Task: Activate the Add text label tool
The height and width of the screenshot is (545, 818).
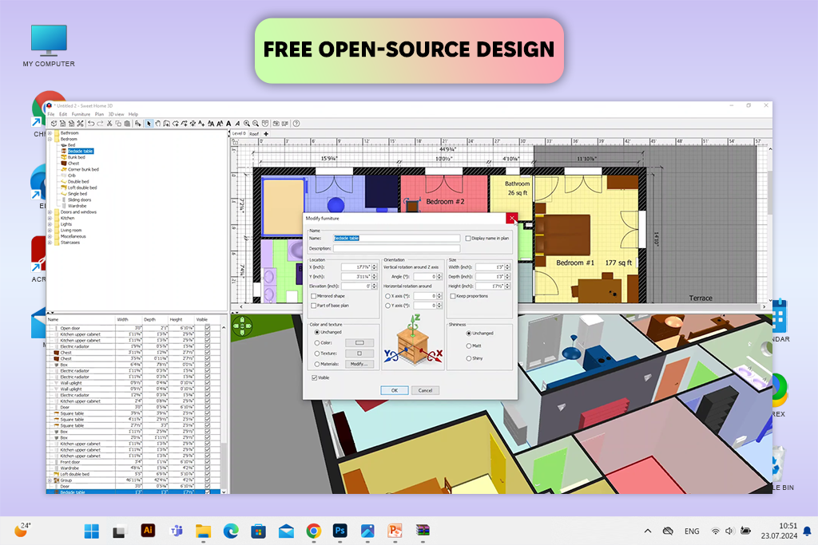Action: coord(201,124)
